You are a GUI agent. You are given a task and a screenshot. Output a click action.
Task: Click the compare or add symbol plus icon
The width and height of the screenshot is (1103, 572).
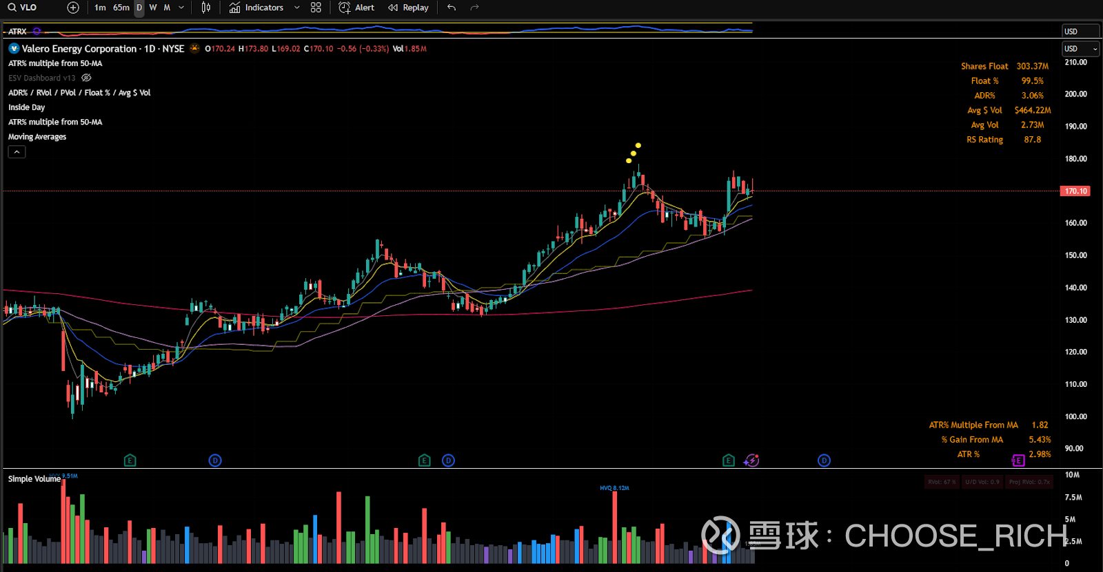[x=73, y=8]
